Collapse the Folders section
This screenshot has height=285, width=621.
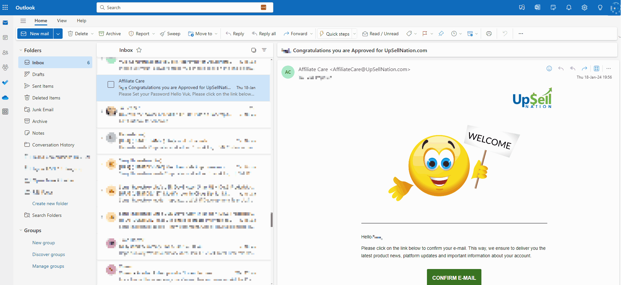21,51
